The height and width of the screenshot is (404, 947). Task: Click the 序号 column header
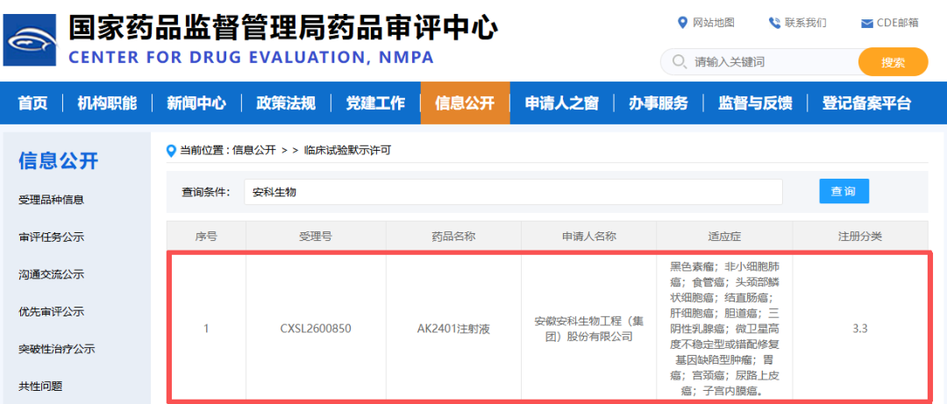206,236
